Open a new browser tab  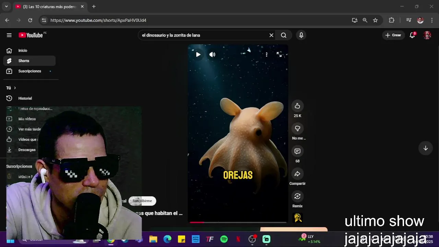(x=94, y=7)
